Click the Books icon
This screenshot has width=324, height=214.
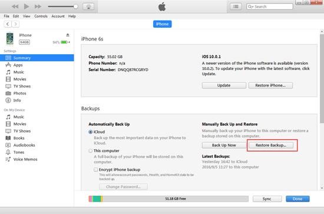[8, 138]
